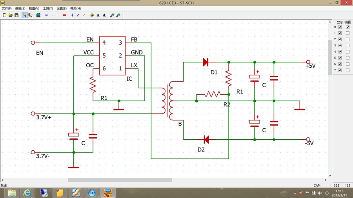This screenshot has height=198, width=353.
Task: Select the bold letter A text tool
Action: pyautogui.click(x=104, y=15)
